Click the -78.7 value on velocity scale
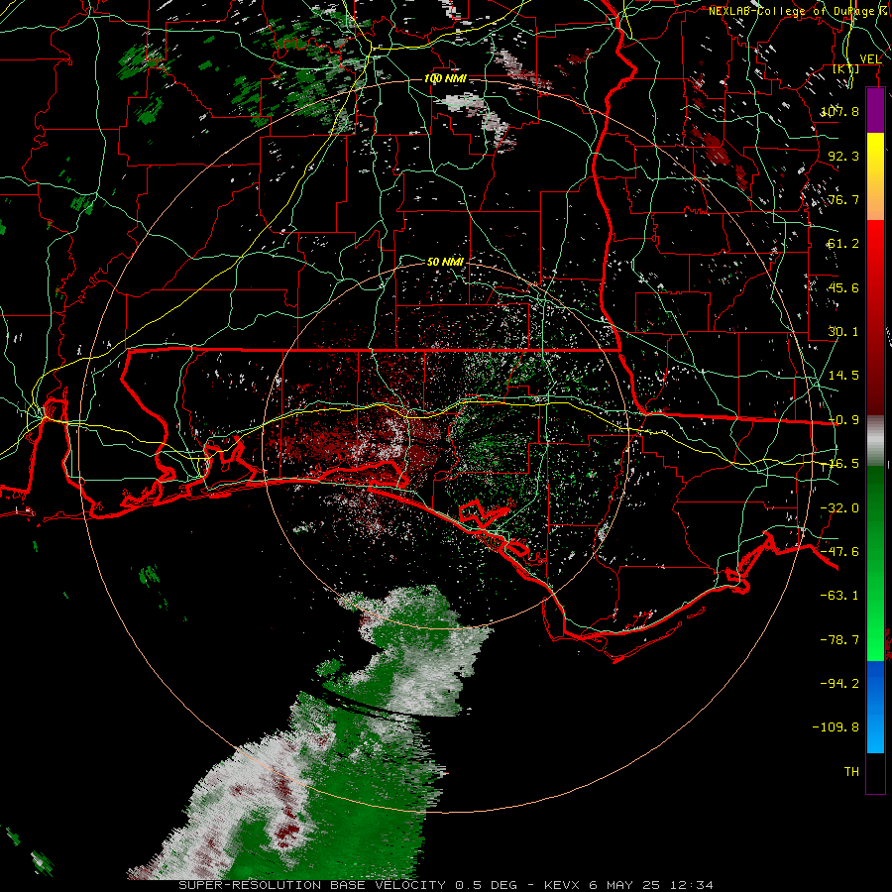The image size is (892, 892). 839,640
